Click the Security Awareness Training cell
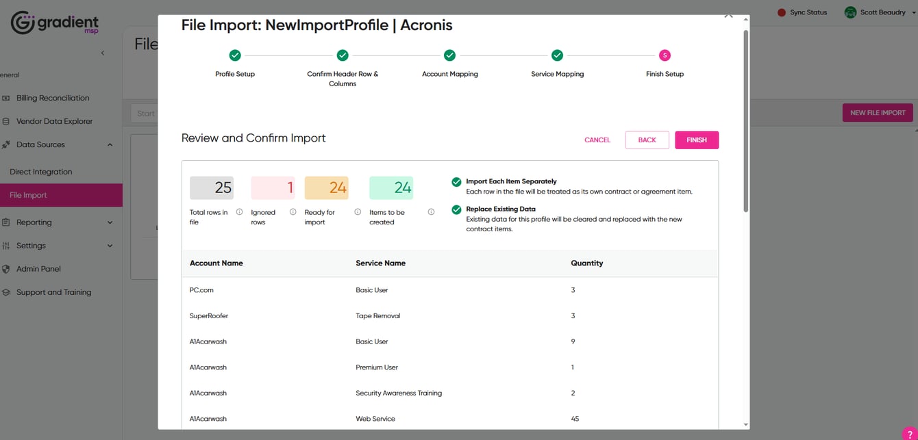The width and height of the screenshot is (918, 440). click(x=399, y=393)
